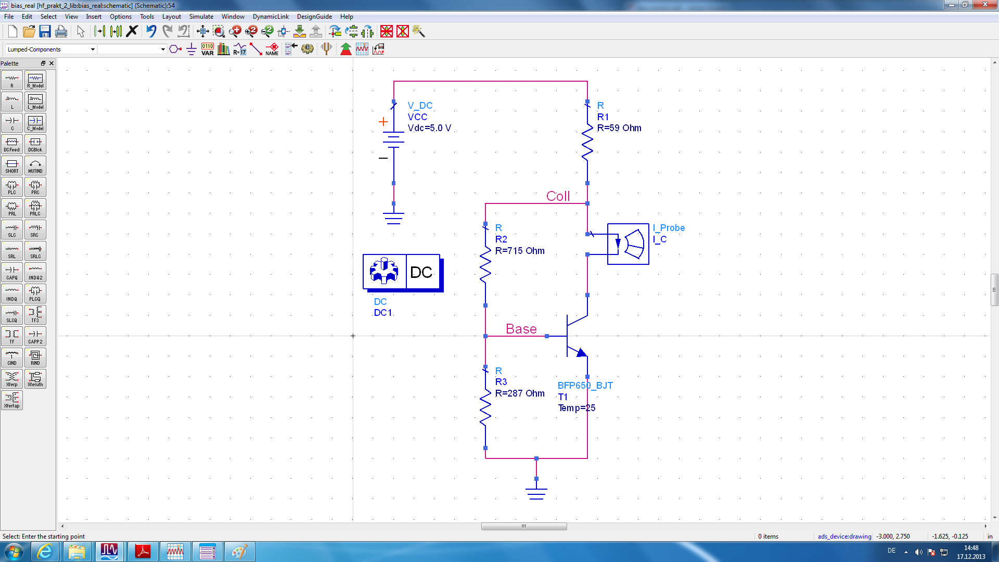Click the taskbar volume speaker icon
The height and width of the screenshot is (562, 999).
[918, 552]
